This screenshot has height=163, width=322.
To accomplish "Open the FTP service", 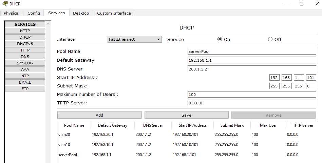I will click(25, 89).
